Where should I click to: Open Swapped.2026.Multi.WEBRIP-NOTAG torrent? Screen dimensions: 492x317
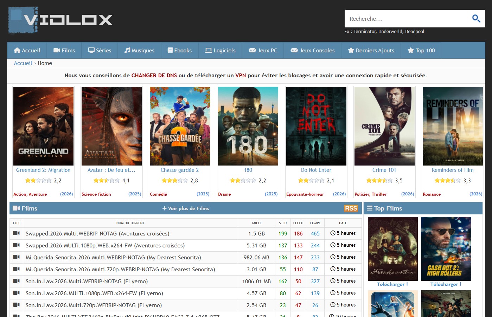tap(97, 233)
